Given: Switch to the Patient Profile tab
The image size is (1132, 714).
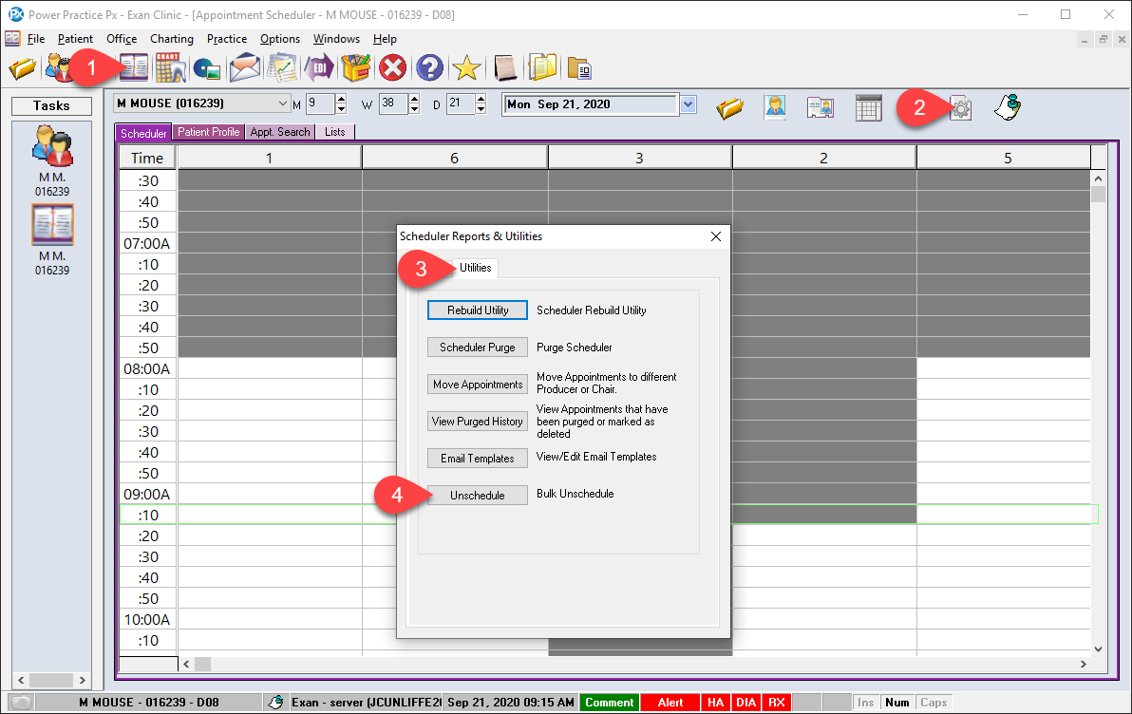Looking at the screenshot, I should (x=208, y=132).
